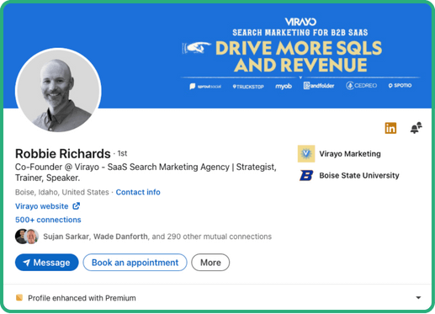Open Robbie Richards' profile photo

(x=58, y=90)
